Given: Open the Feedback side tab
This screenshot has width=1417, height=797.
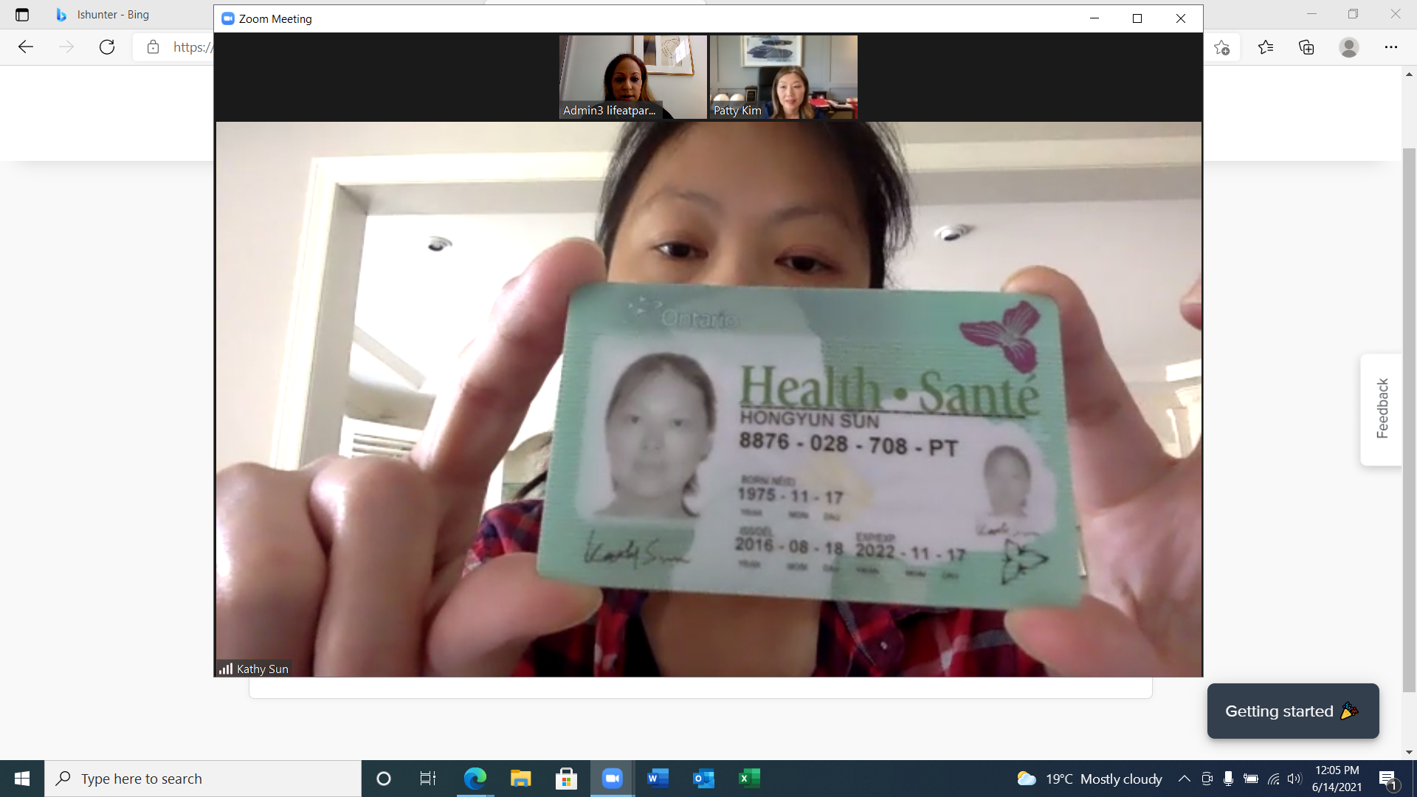Looking at the screenshot, I should coord(1382,409).
